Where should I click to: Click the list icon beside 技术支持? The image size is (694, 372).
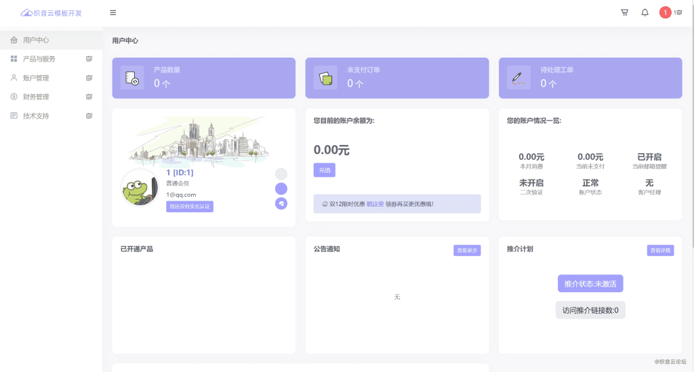click(14, 115)
